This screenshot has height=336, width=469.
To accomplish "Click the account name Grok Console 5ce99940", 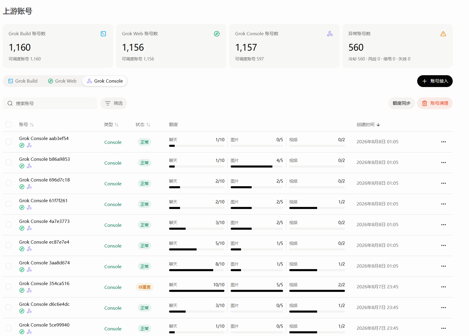I will coord(44,325).
